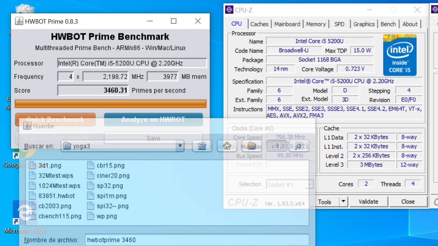Open the Memory tab in CPU-Z

(x=316, y=24)
